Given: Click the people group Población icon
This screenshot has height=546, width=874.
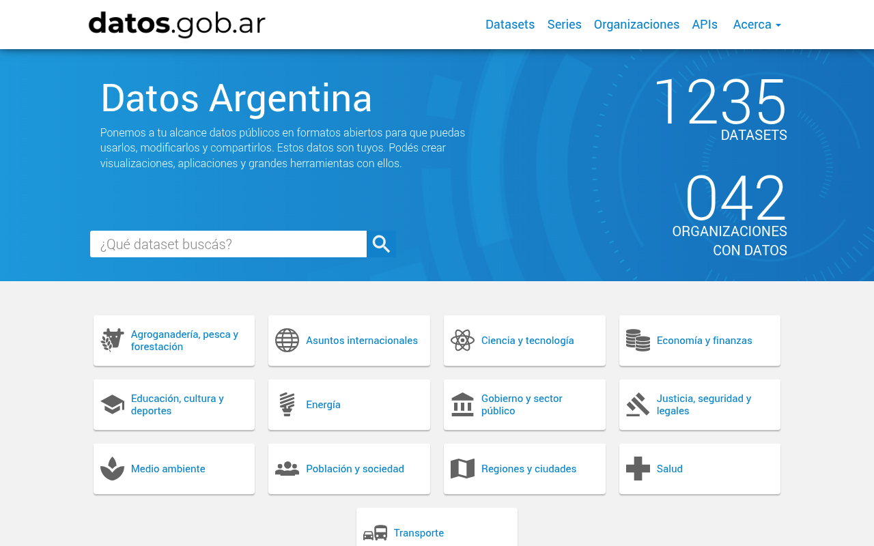Looking at the screenshot, I should coord(287,468).
